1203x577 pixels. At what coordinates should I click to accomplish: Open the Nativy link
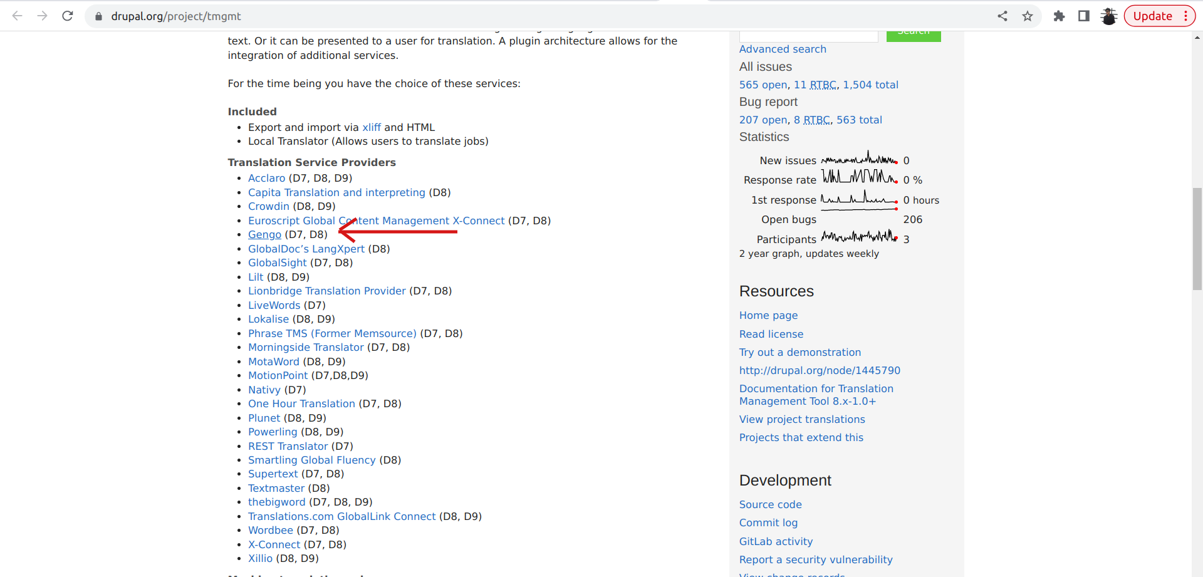[x=264, y=390]
